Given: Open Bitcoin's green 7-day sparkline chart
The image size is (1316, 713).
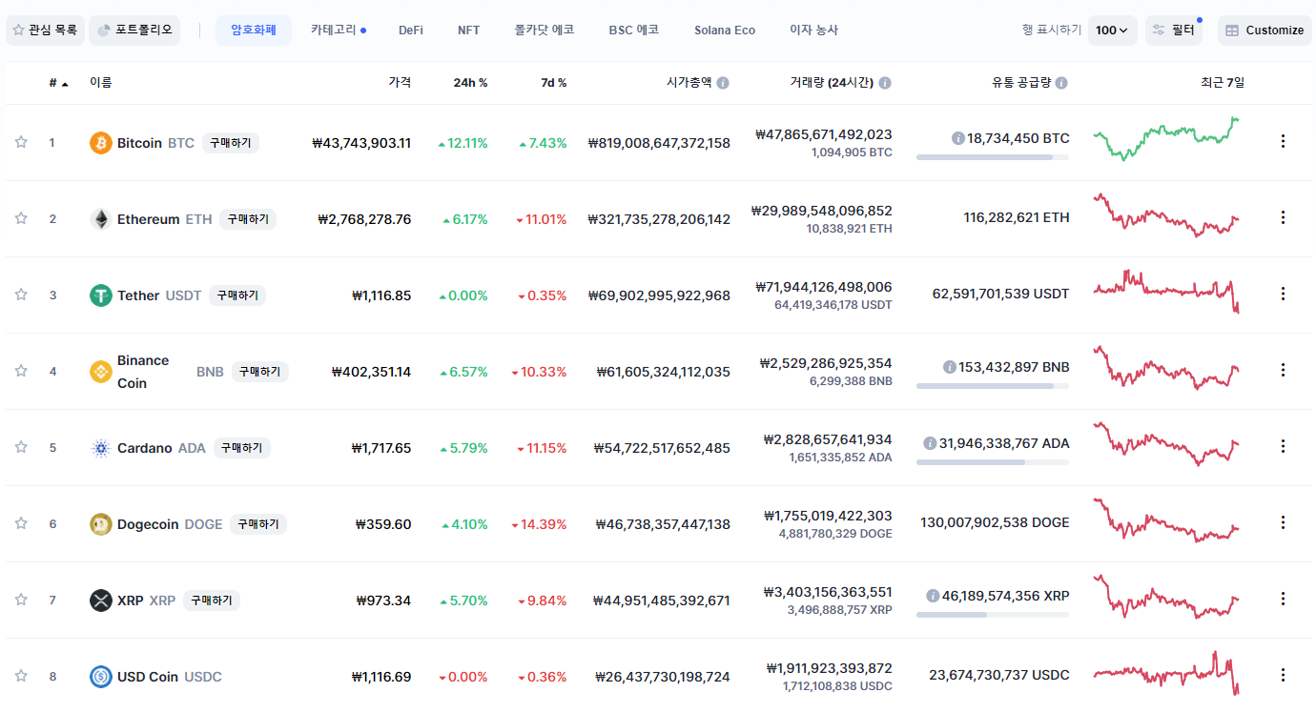Looking at the screenshot, I should (1165, 139).
